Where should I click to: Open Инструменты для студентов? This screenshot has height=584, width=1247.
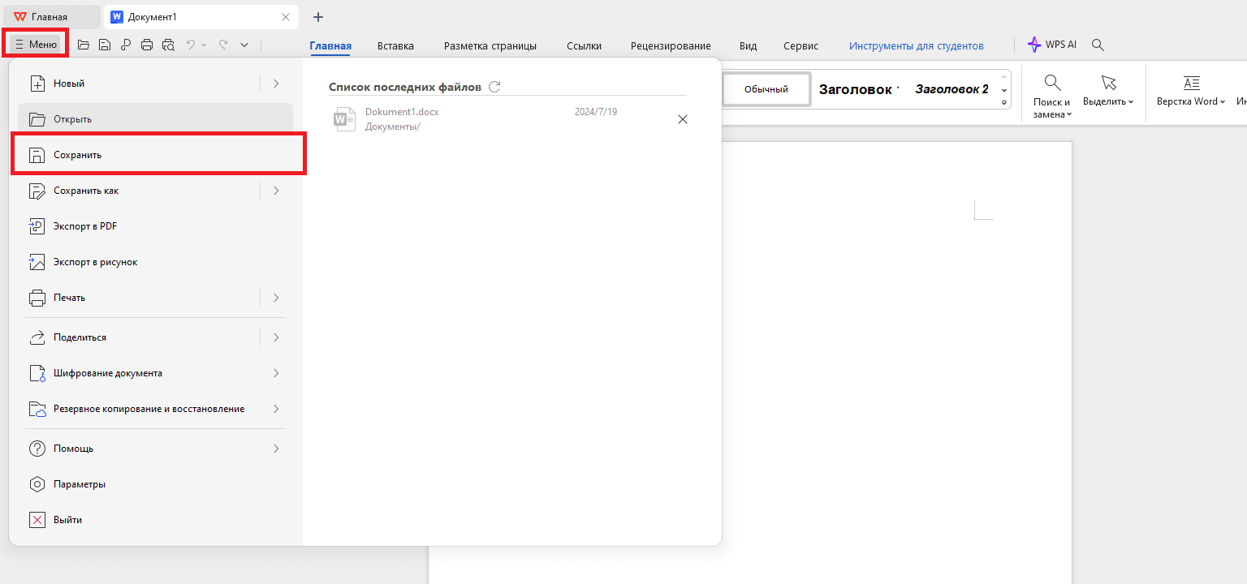pos(916,46)
